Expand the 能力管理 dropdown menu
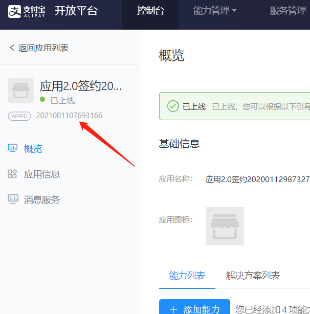The height and width of the screenshot is (314, 310). click(x=215, y=11)
